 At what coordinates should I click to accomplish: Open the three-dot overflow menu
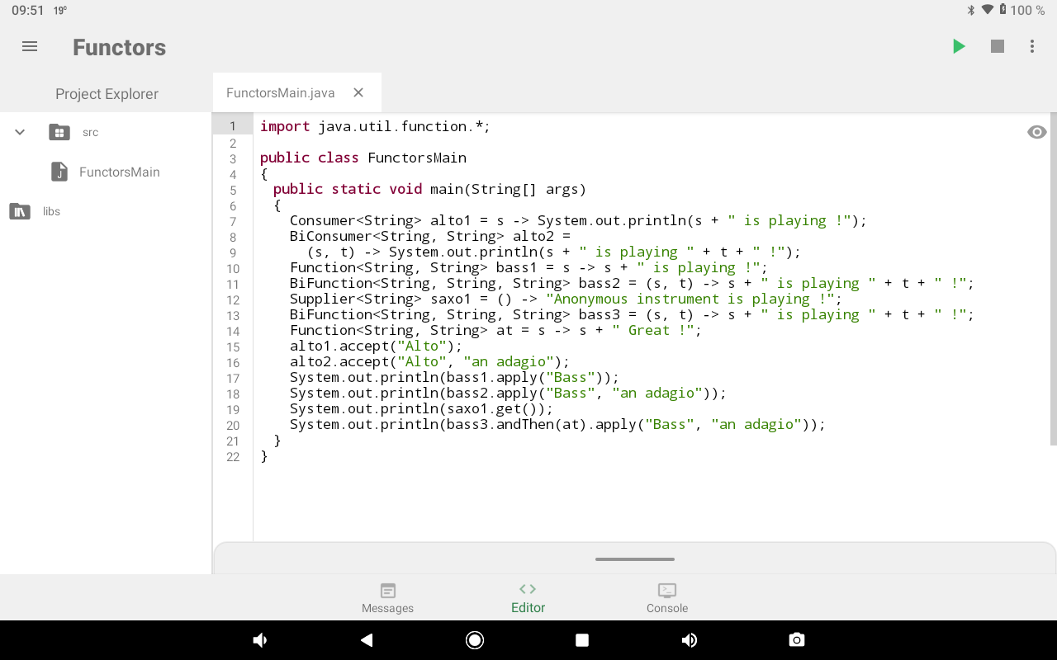tap(1032, 47)
